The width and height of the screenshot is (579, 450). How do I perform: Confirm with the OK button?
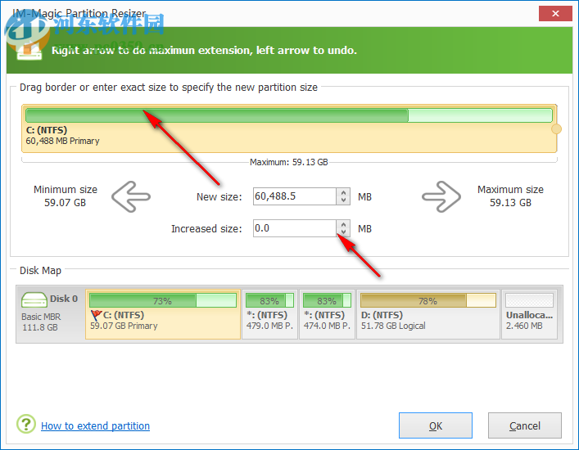436,425
